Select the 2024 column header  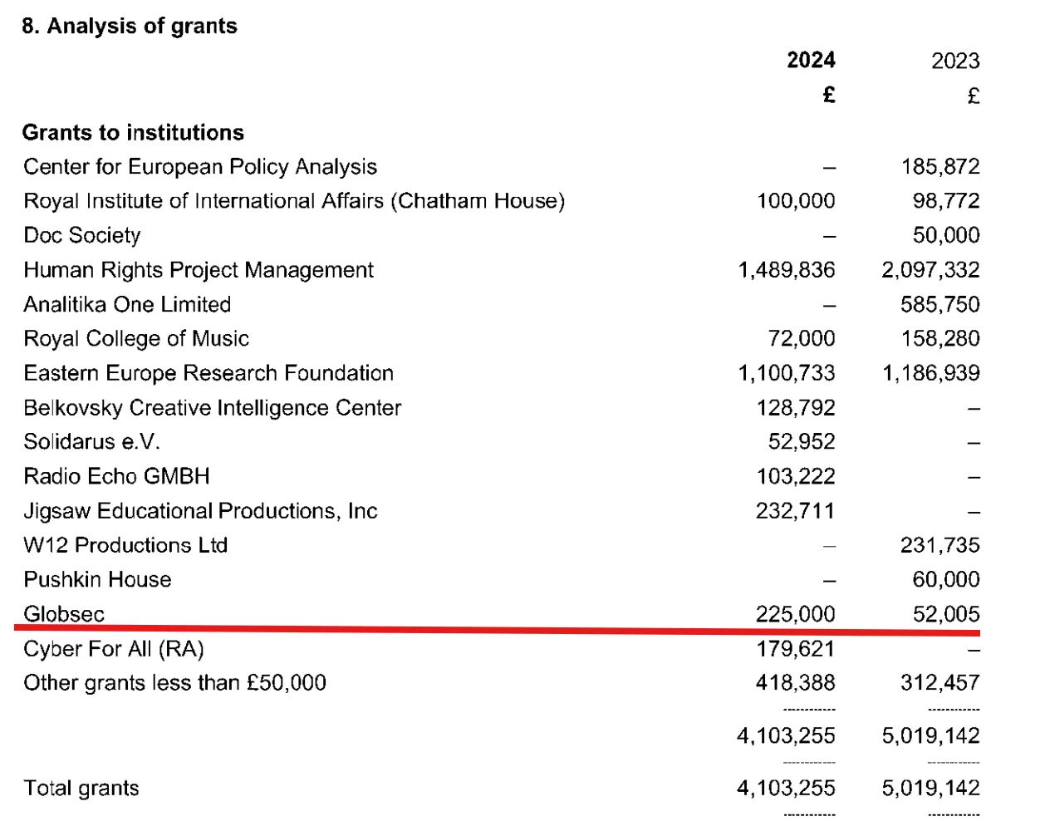click(811, 61)
